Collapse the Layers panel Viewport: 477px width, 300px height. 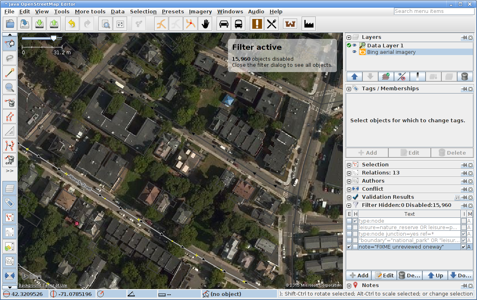[x=349, y=37]
